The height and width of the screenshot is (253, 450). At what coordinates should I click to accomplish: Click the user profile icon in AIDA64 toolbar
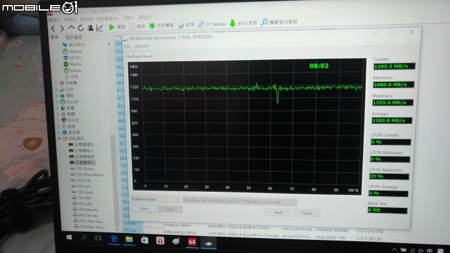click(90, 27)
